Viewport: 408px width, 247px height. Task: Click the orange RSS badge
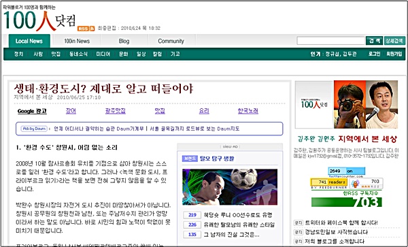click(x=83, y=29)
